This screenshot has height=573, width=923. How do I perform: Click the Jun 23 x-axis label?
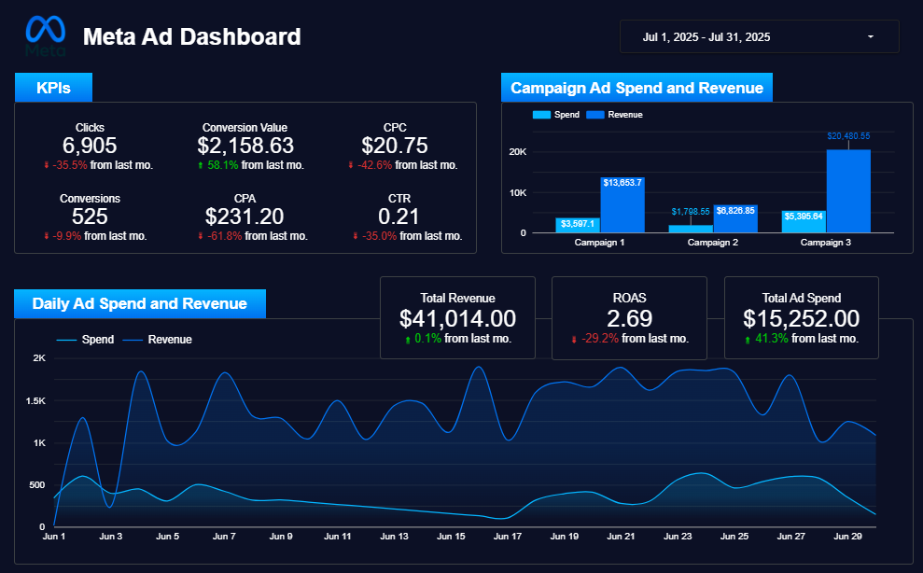[678, 537]
